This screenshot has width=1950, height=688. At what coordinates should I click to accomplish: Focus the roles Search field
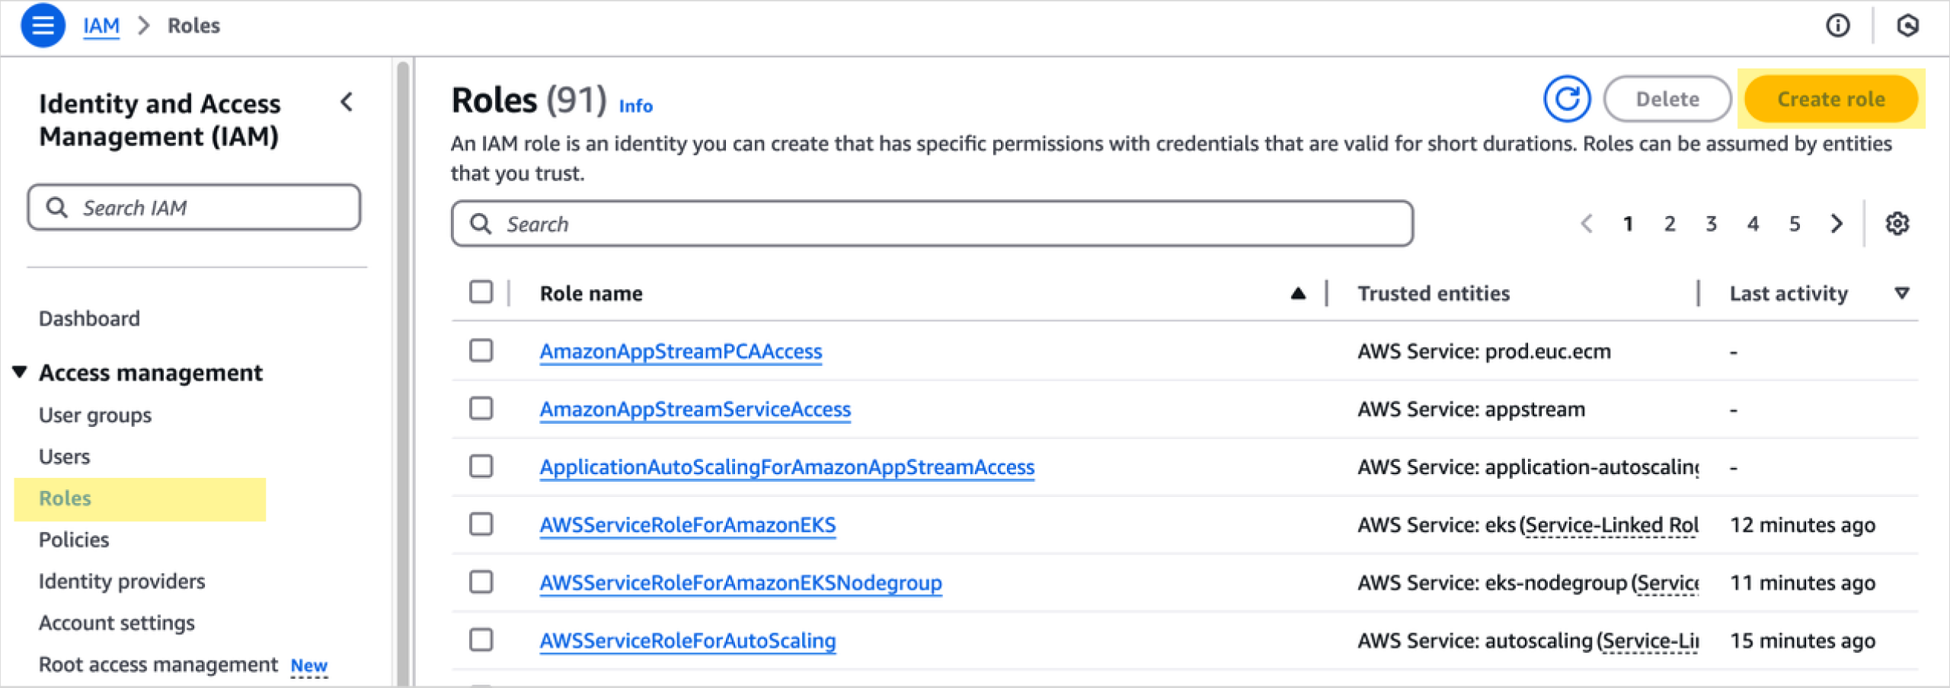(932, 224)
